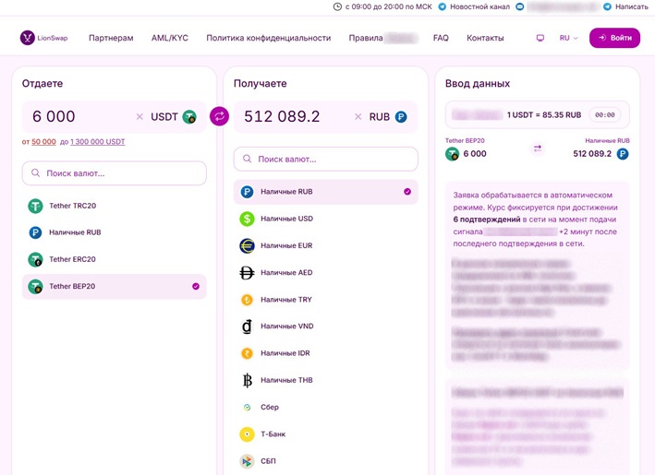Viewport: 655px width, 475px height.
Task: Focus the Получаете currency search field
Action: coord(325,159)
